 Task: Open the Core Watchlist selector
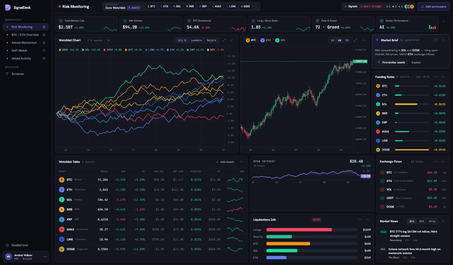(x=123, y=6)
